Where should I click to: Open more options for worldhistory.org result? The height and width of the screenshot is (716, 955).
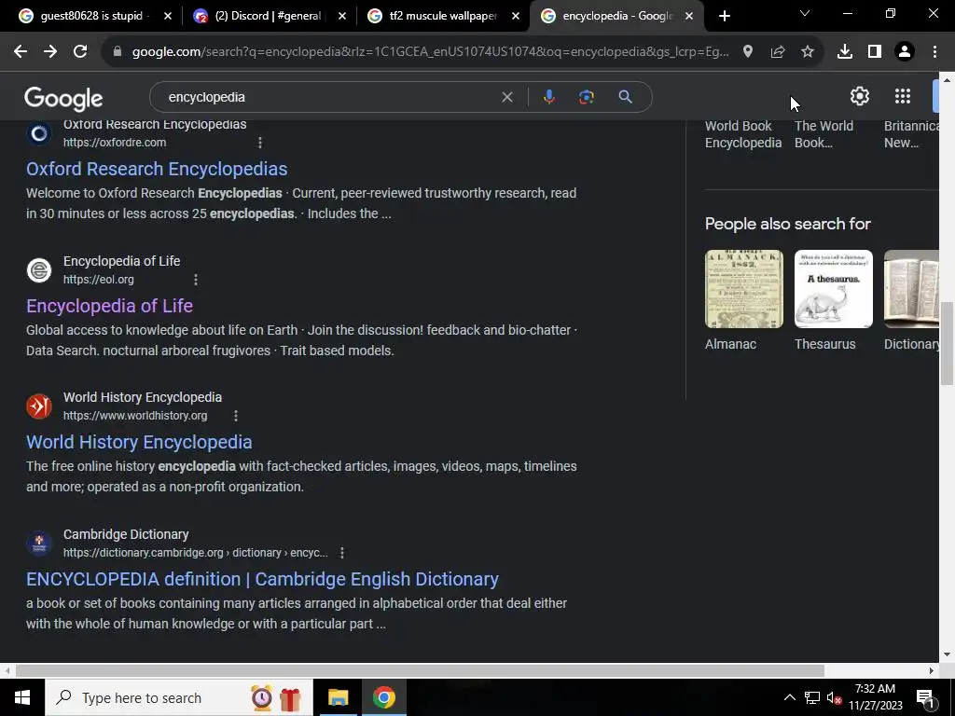click(236, 416)
